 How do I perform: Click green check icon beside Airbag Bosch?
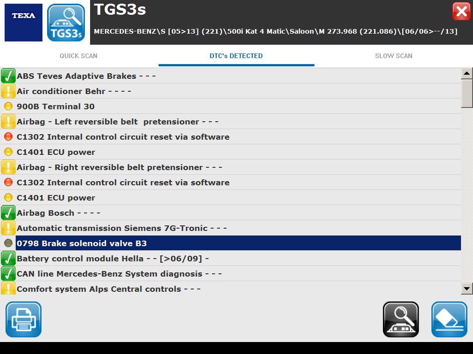pos(8,213)
